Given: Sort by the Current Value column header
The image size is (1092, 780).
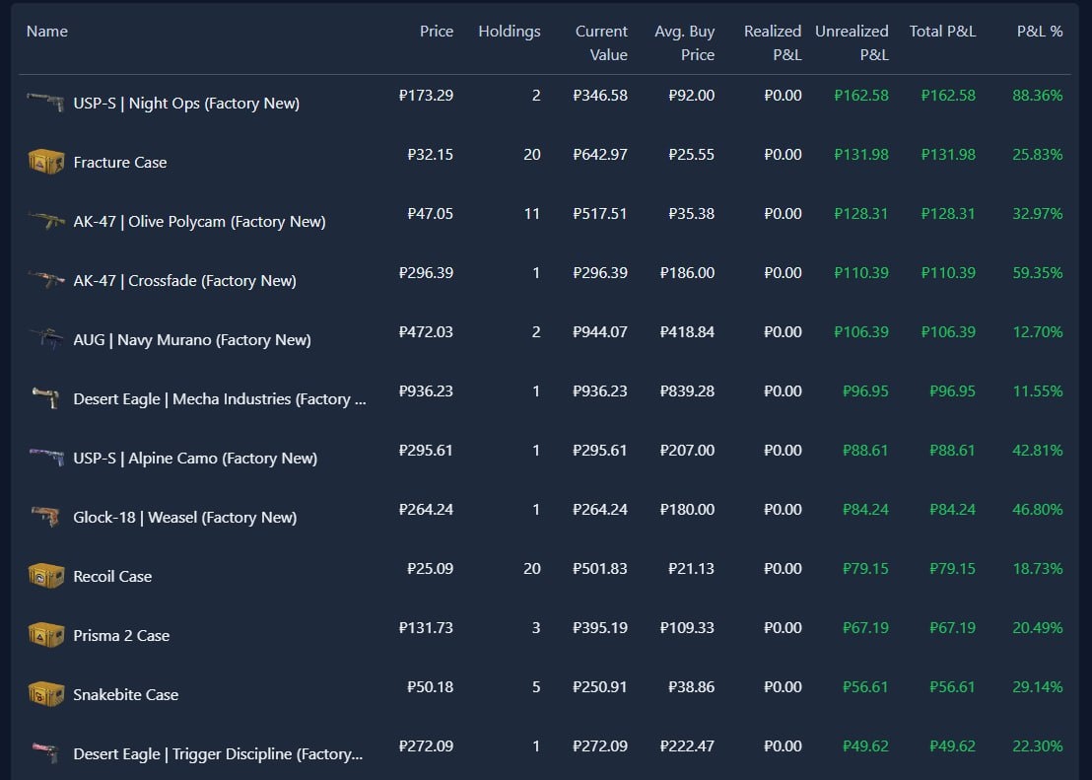Looking at the screenshot, I should 601,42.
